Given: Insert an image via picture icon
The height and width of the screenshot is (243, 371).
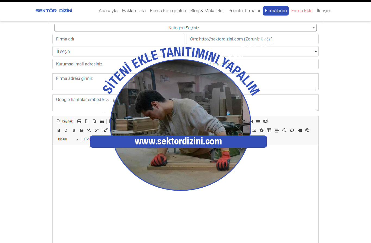Looking at the screenshot, I should pyautogui.click(x=254, y=130).
